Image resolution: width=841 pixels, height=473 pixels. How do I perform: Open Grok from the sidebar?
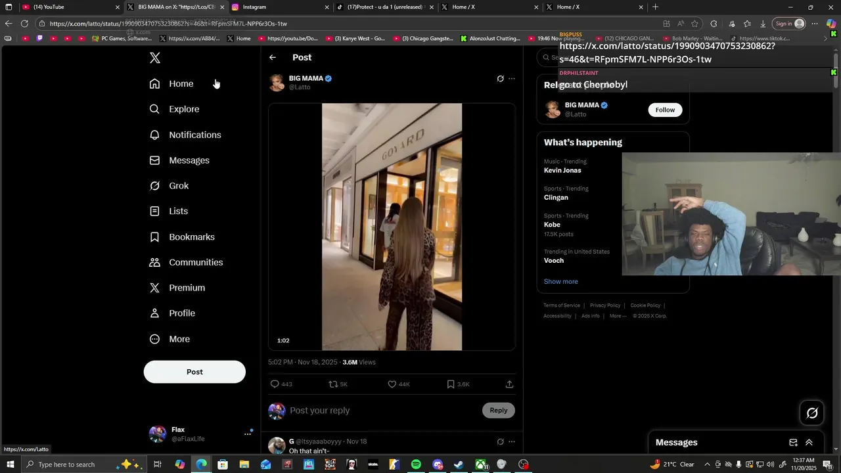169,186
